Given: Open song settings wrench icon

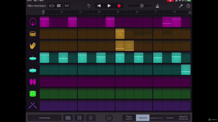Looking at the screenshot, I should (x=181, y=6).
